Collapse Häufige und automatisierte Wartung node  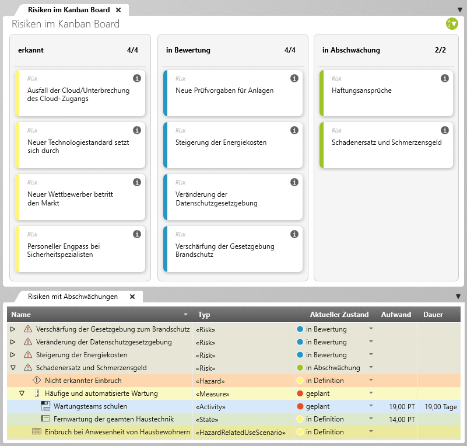22,393
